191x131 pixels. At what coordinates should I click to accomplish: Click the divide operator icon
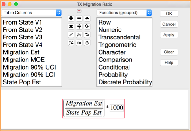tap(79, 26)
